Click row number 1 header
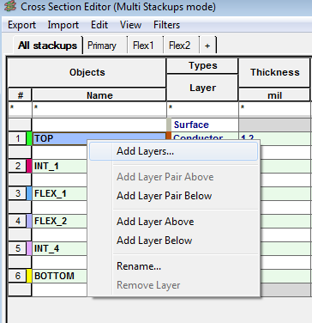This screenshot has height=323, width=312. 17,138
